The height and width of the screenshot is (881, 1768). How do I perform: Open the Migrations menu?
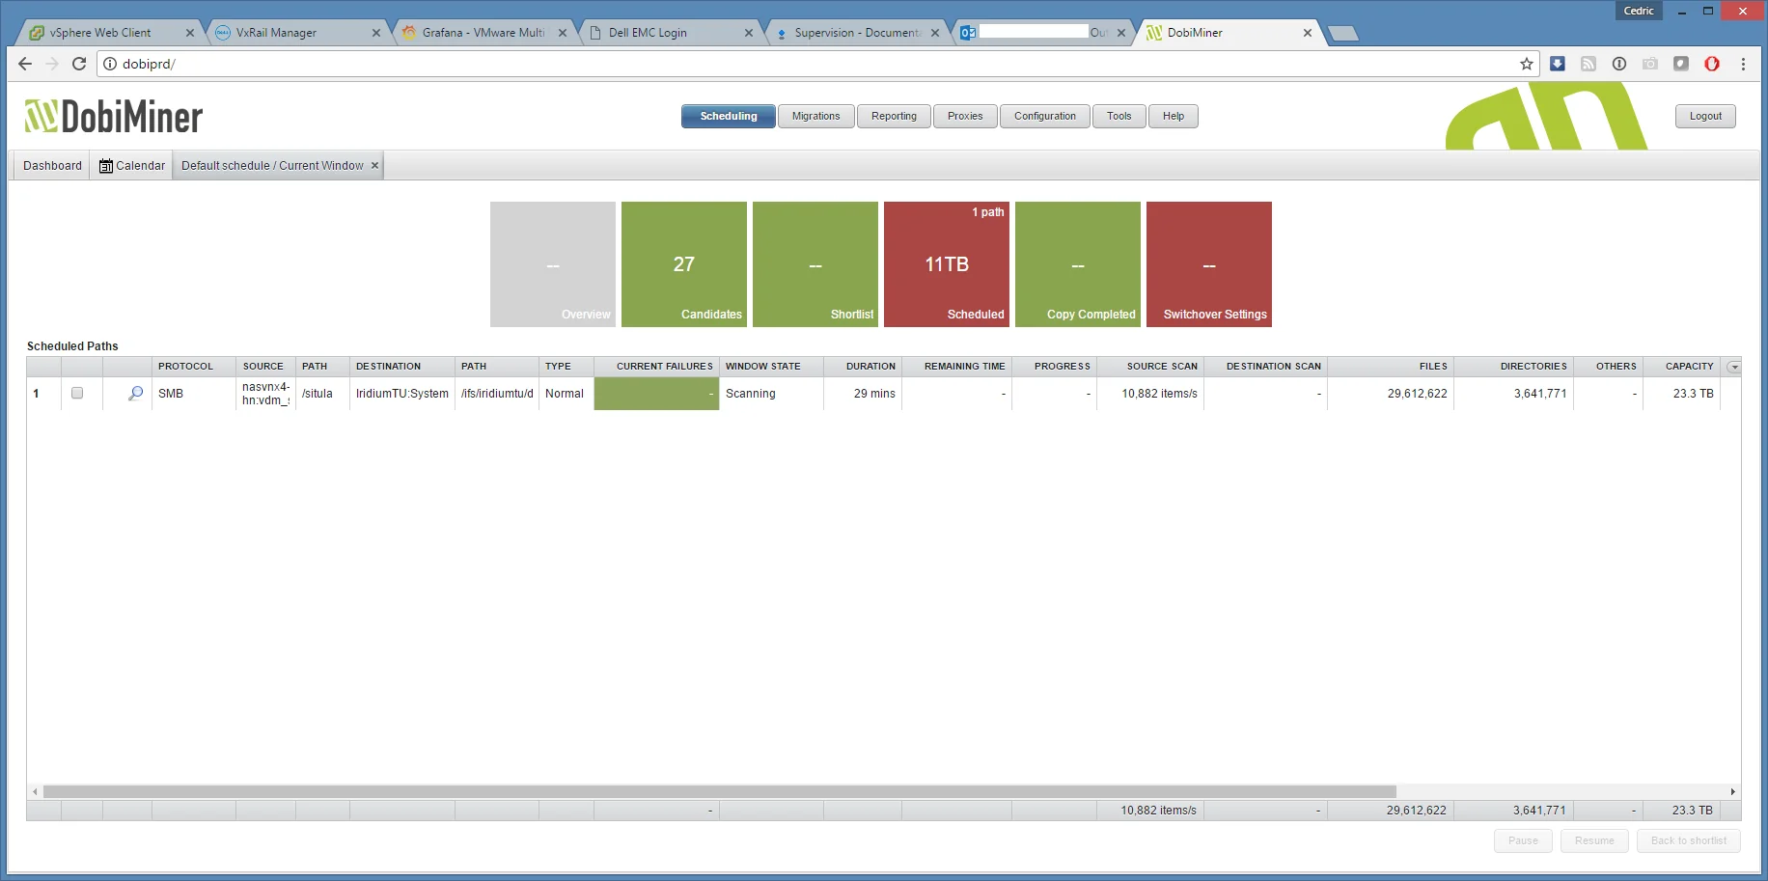815,116
